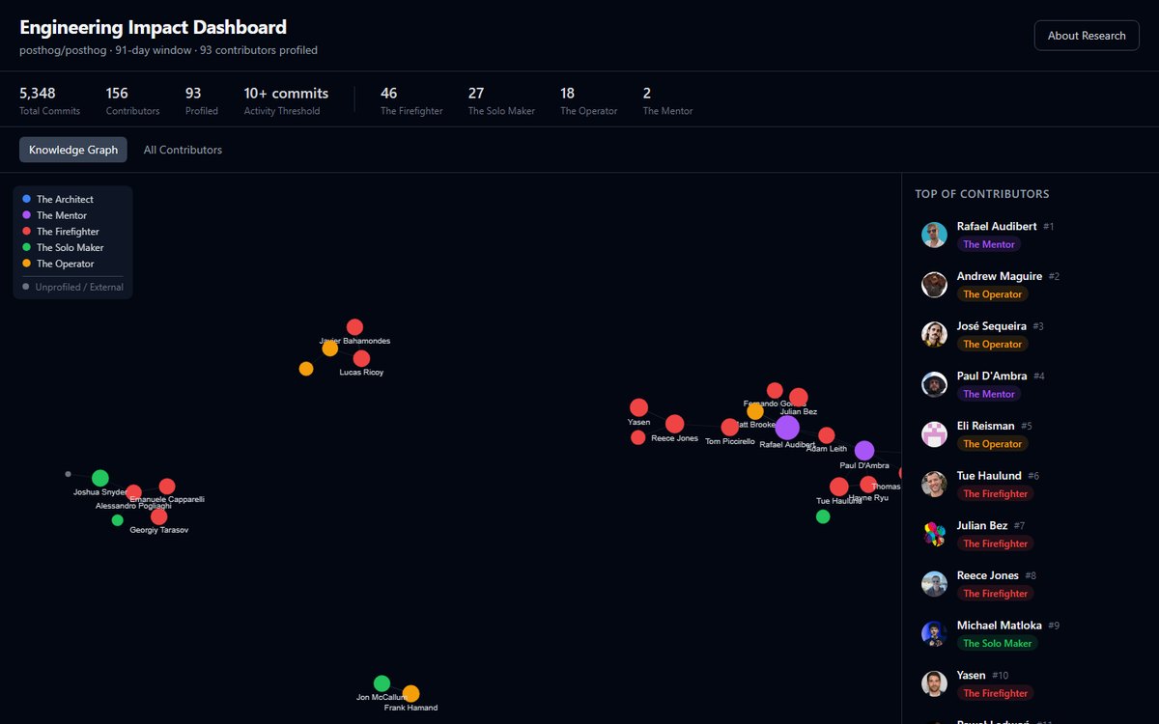Select the red Julian Bez graph node
Image resolution: width=1159 pixels, height=724 pixels.
click(799, 398)
